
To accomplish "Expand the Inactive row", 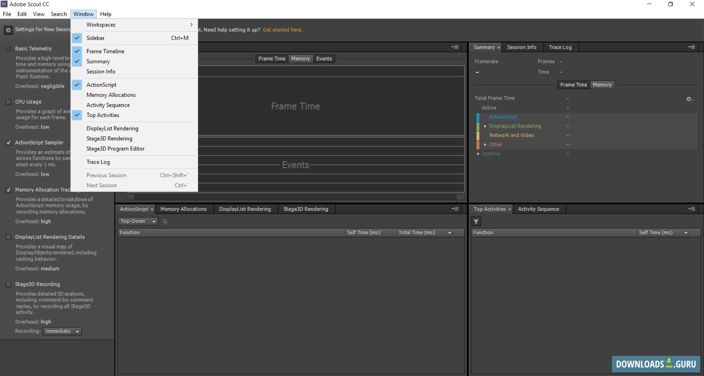I will (x=478, y=154).
